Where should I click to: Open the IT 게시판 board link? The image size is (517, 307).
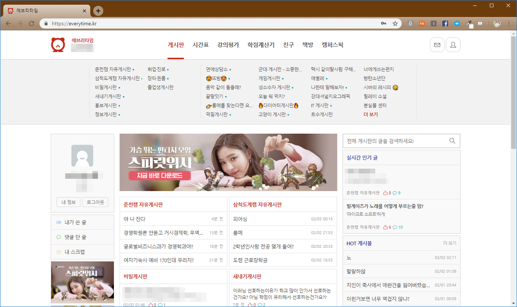(319, 106)
